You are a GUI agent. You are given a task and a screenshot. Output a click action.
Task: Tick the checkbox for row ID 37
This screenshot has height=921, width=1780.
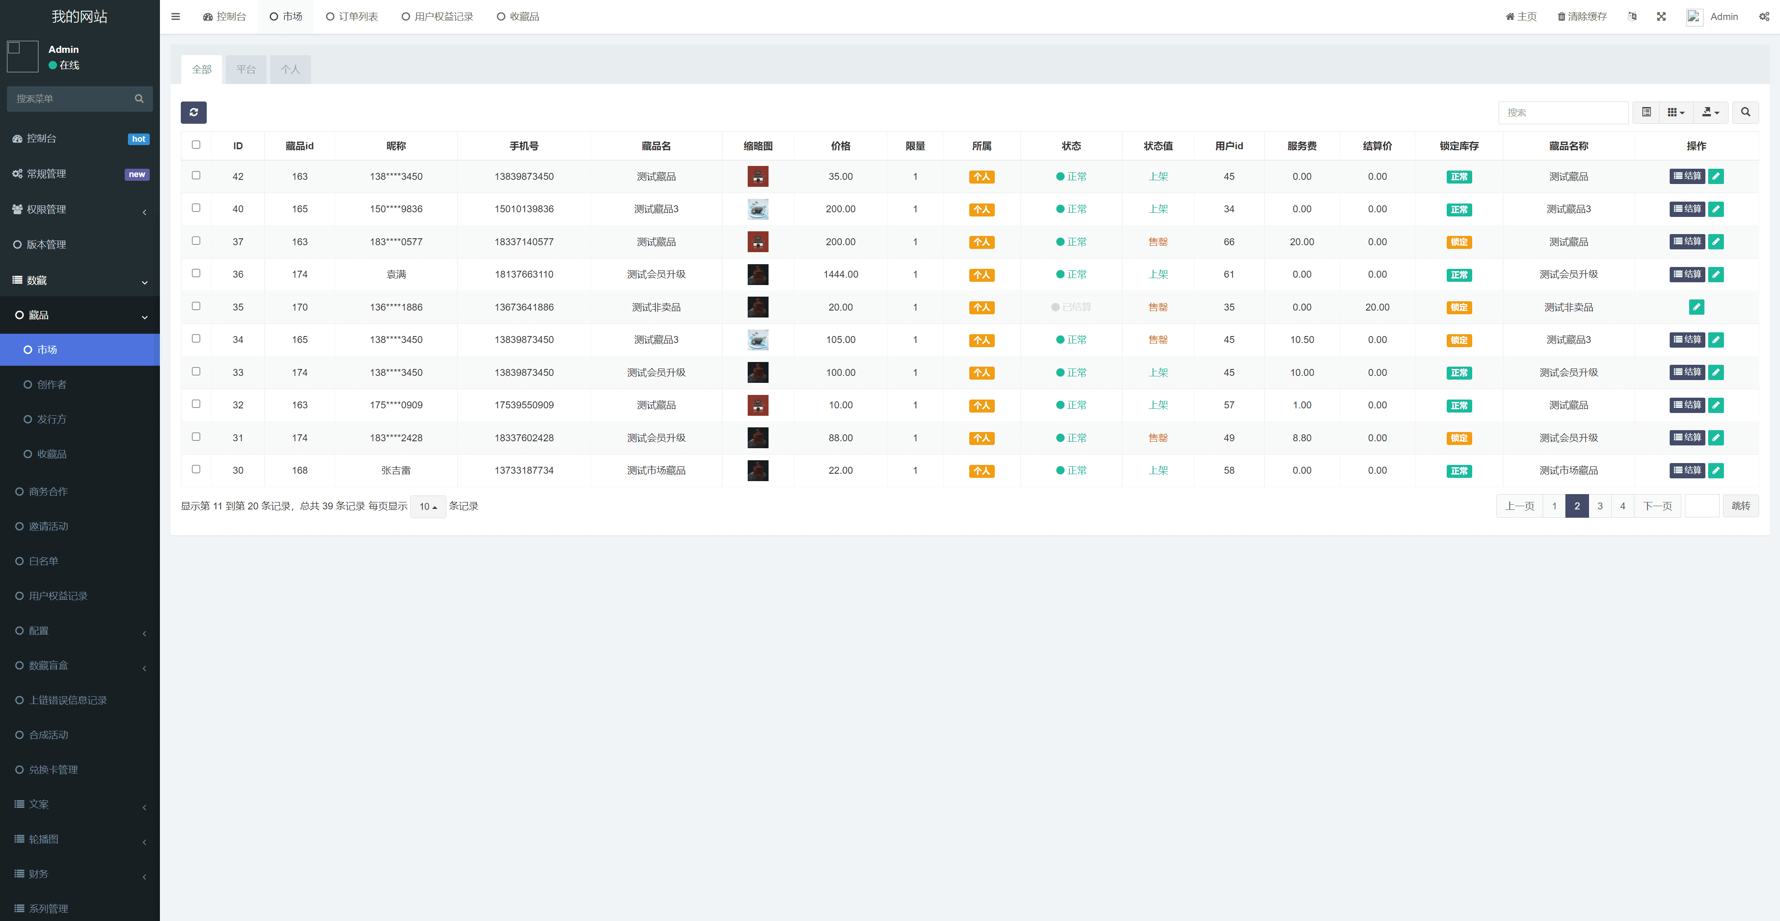click(x=196, y=241)
